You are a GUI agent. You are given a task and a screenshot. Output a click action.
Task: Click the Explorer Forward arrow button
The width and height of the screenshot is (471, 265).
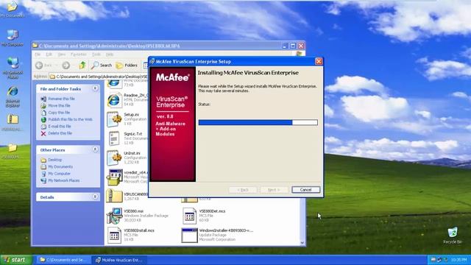pos(66,66)
